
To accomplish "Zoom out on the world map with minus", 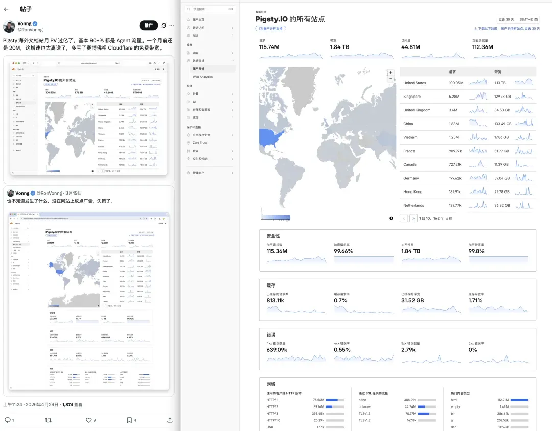I will point(390,79).
